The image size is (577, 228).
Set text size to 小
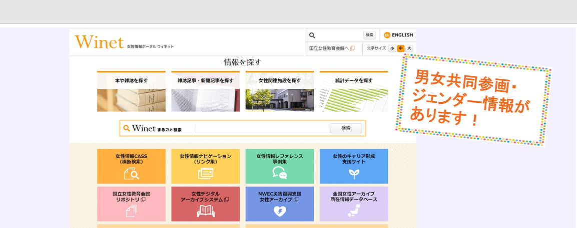(x=392, y=48)
